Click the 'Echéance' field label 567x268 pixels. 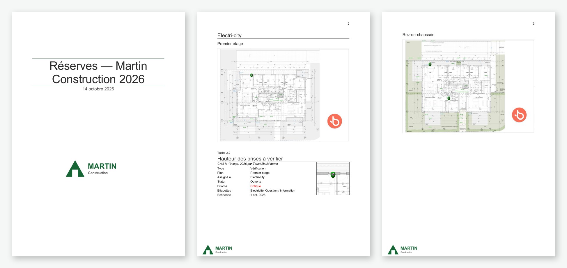224,195
